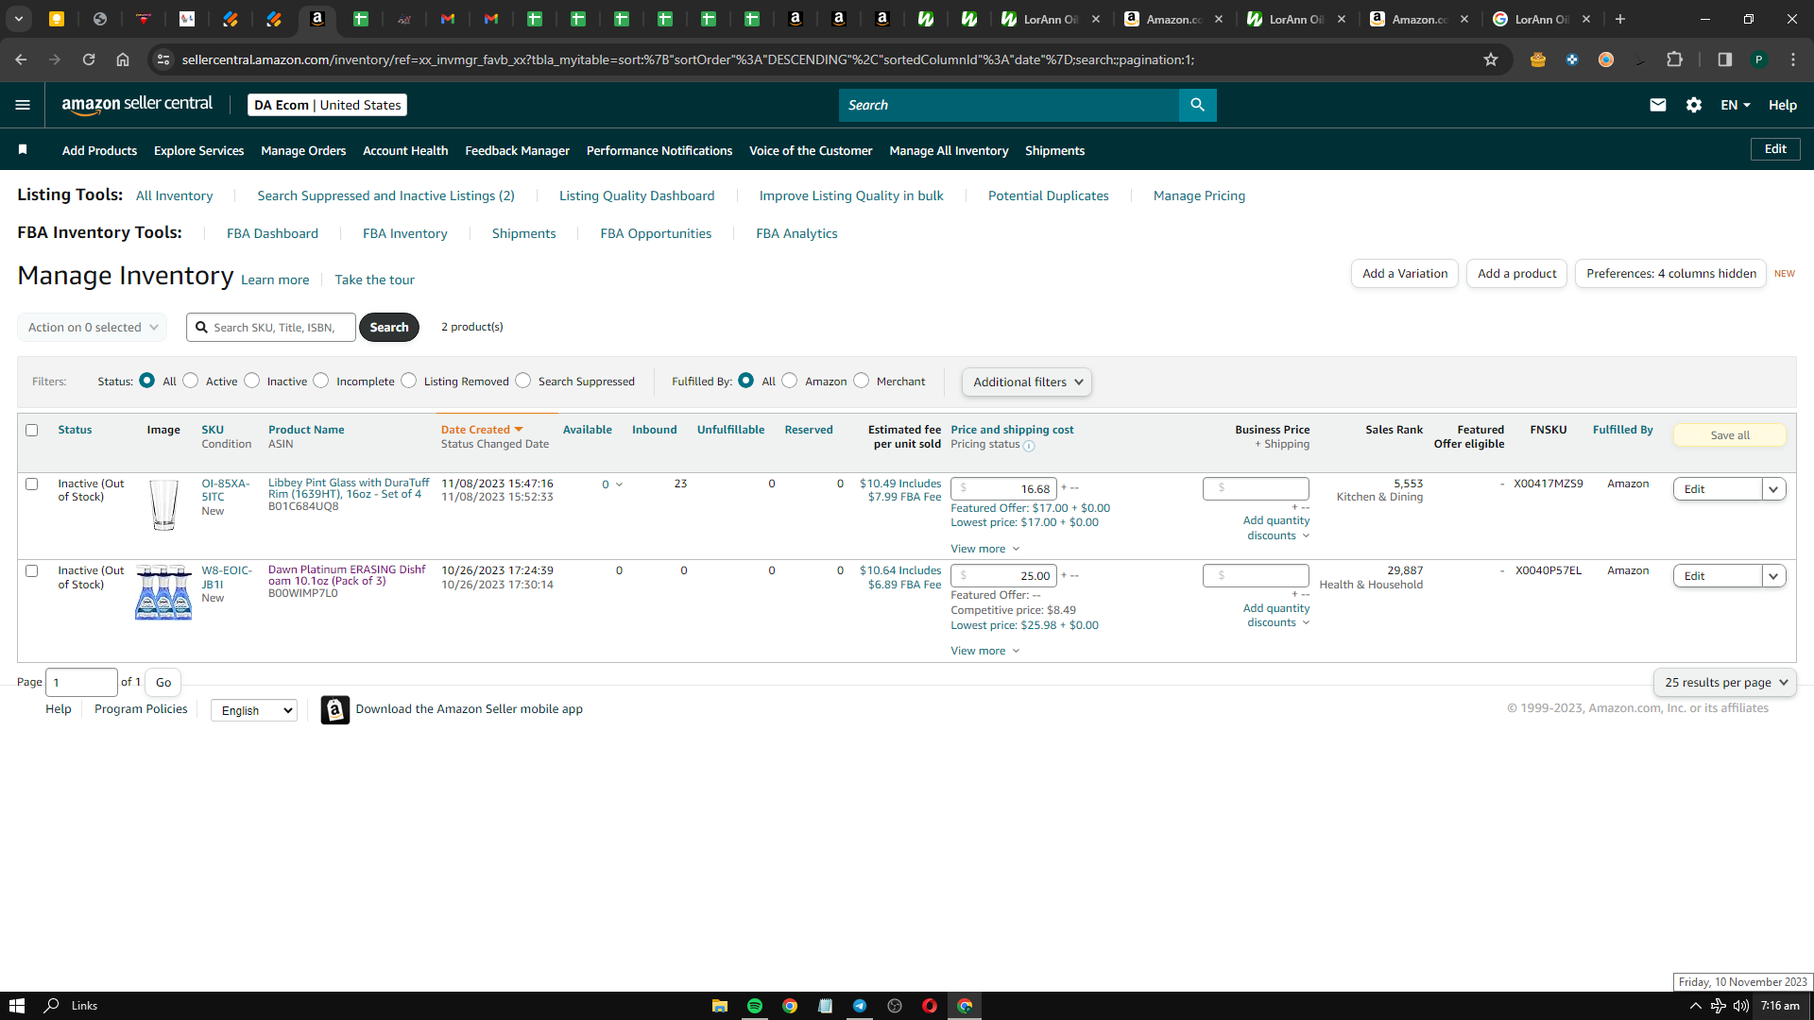Expand the Additional filters dropdown
Screen dimensions: 1814x1020
pos(1027,382)
